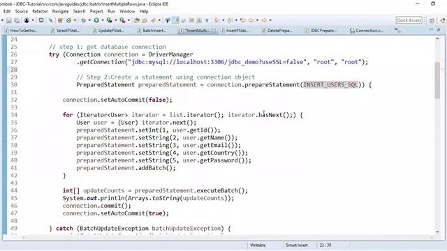The height and width of the screenshot is (251, 447).
Task: Click the Search flashlight icon
Action: pos(153,20)
